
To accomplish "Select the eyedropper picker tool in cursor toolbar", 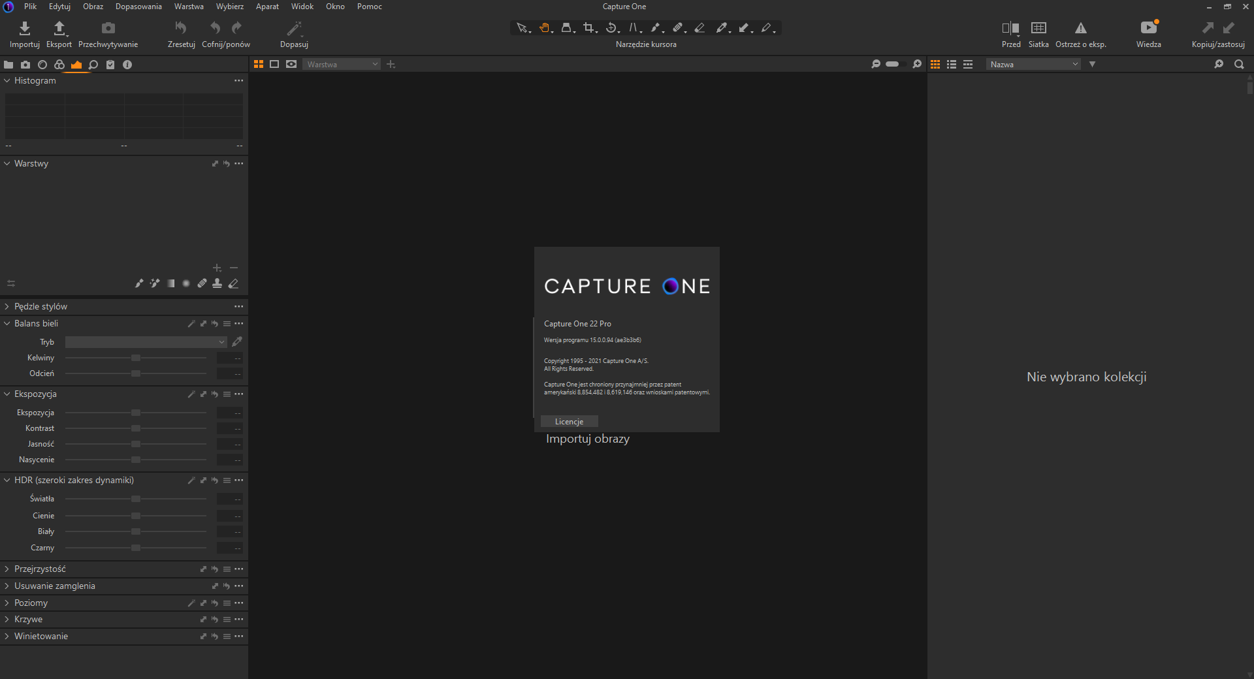I will click(722, 27).
